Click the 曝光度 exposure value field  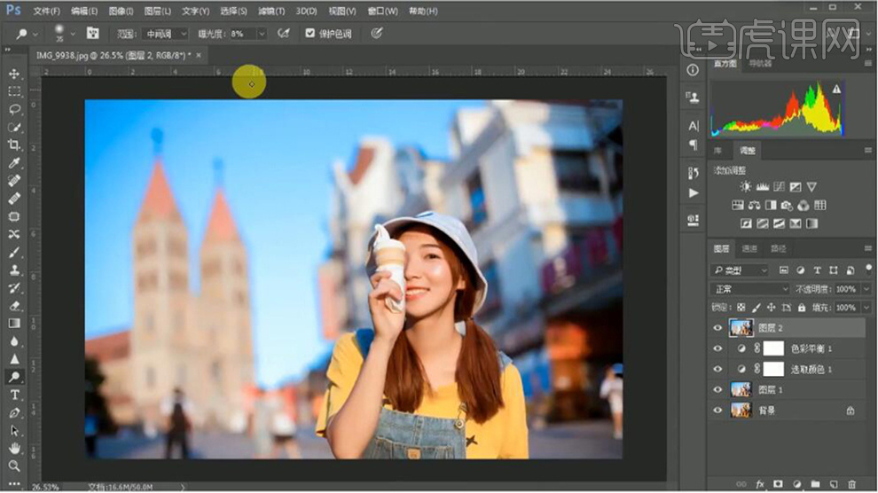click(241, 34)
